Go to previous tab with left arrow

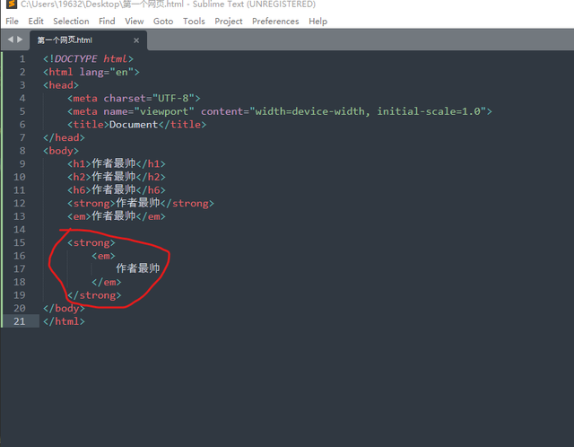(10, 39)
